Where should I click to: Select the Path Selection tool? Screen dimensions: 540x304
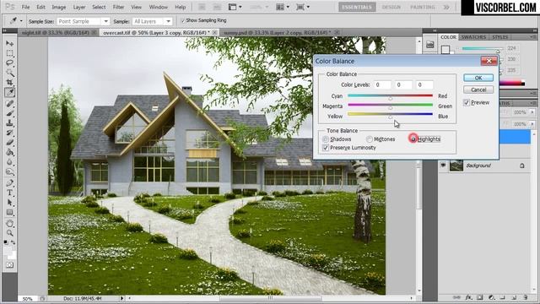[9, 203]
